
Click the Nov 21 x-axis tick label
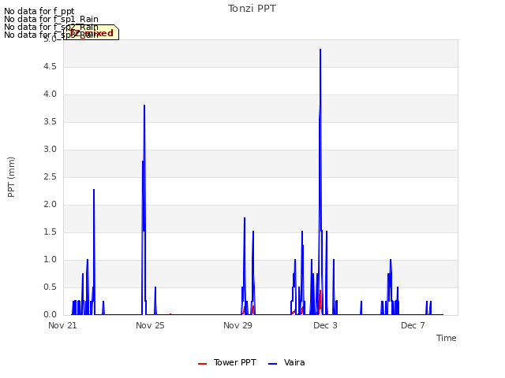click(x=62, y=325)
